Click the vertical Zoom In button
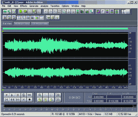This screenshot has height=117, width=138. [x=58, y=95]
